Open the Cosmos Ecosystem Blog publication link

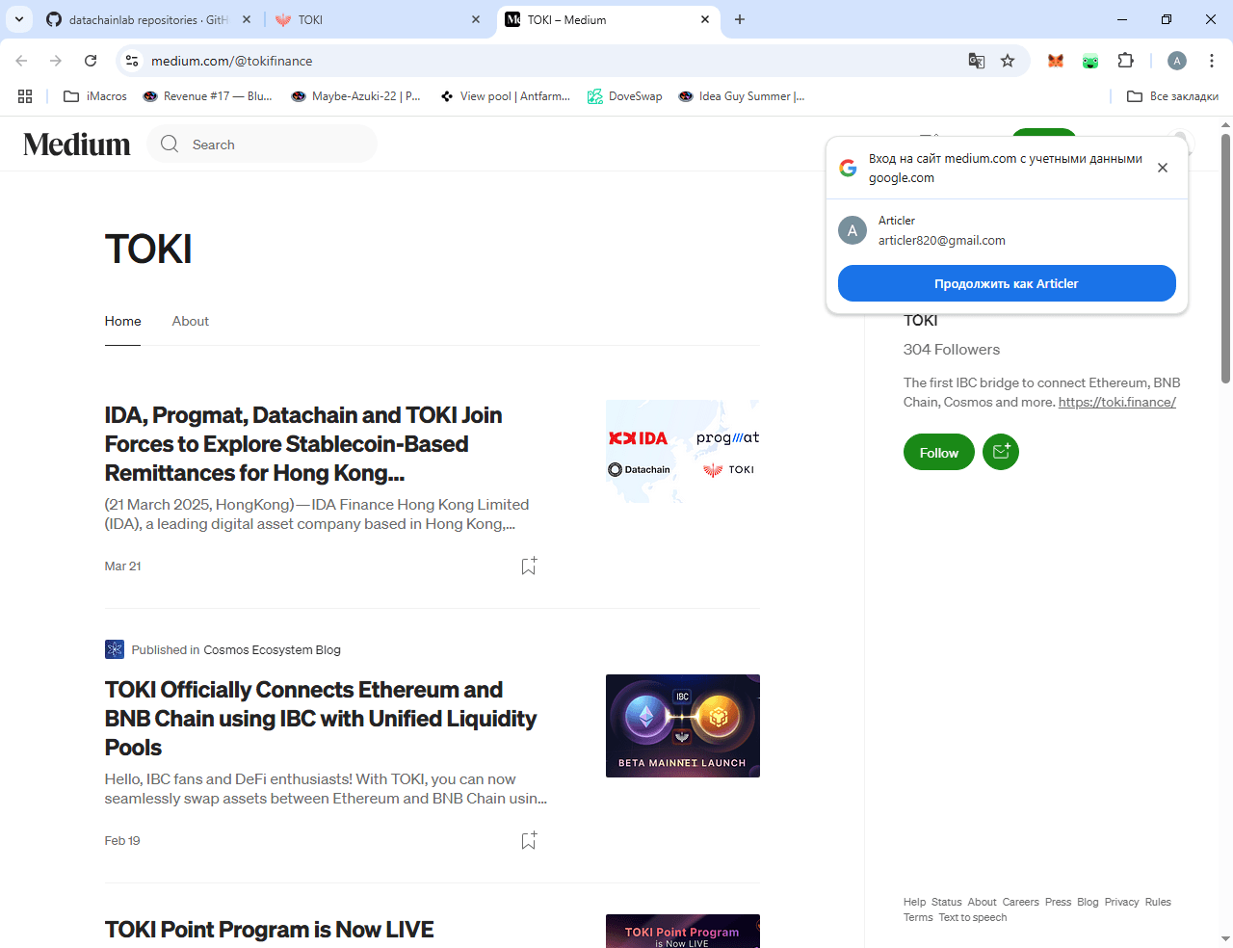[x=273, y=650]
